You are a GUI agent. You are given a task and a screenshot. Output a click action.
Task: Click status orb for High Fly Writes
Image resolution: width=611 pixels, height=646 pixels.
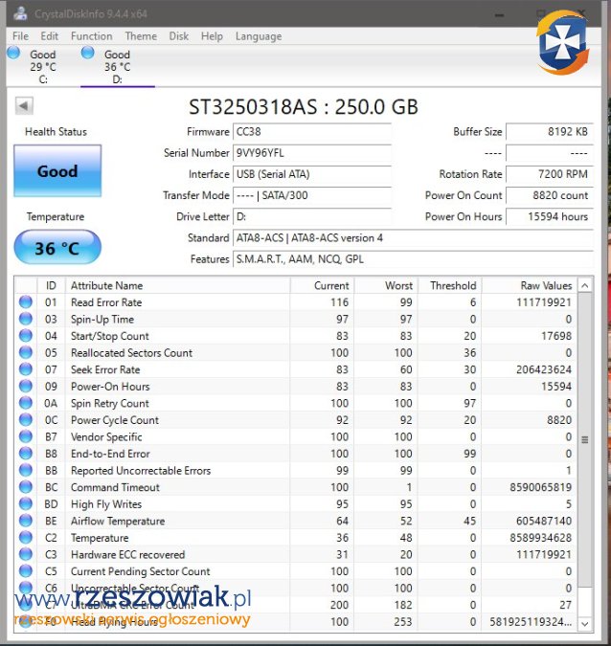(x=26, y=503)
